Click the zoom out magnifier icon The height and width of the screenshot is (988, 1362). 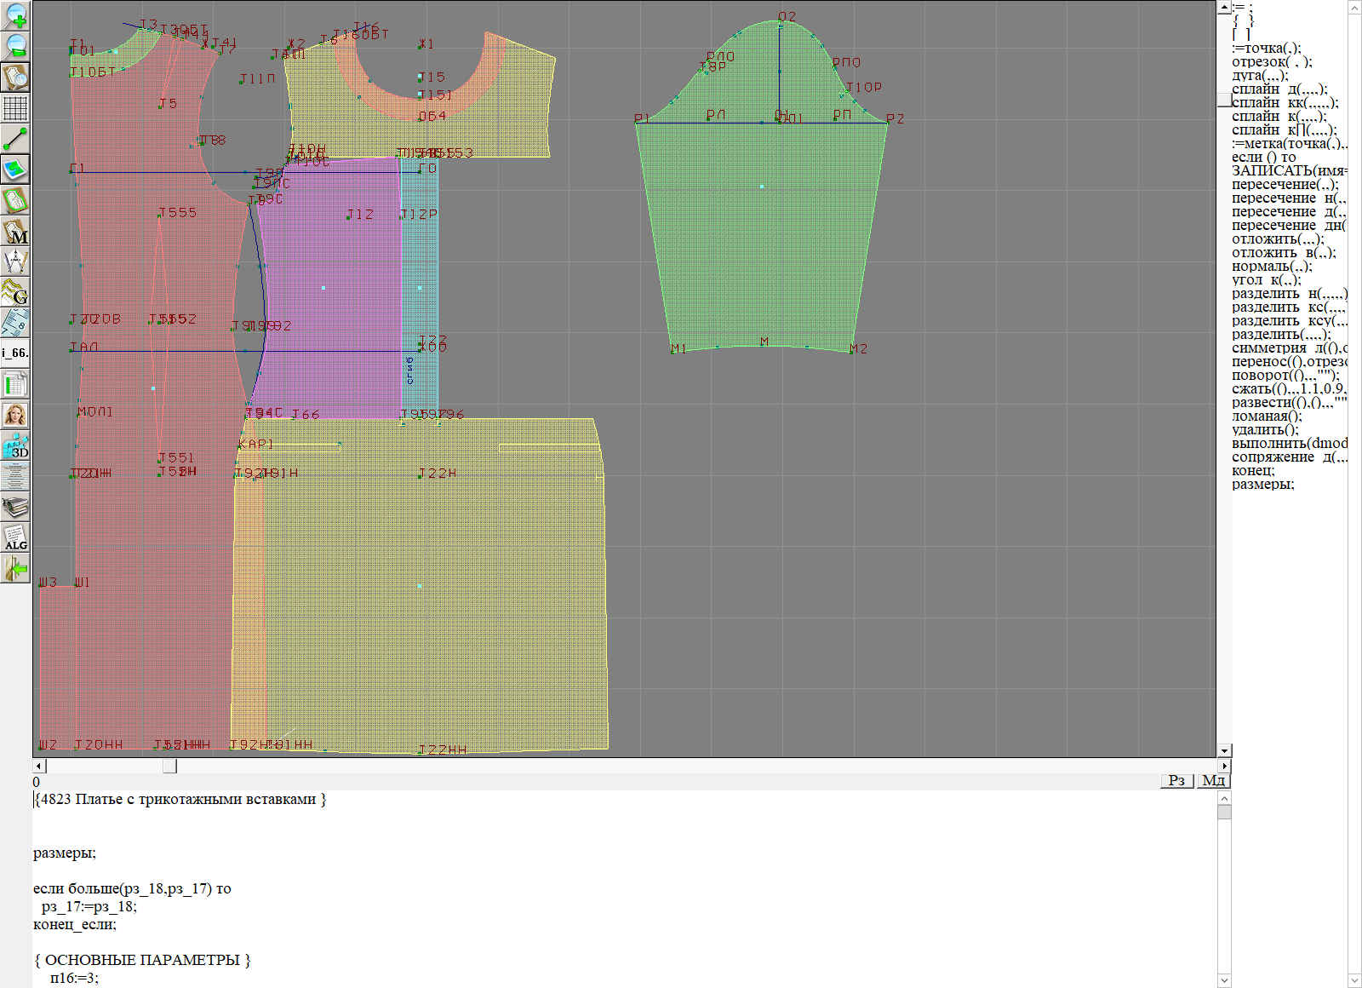(15, 46)
